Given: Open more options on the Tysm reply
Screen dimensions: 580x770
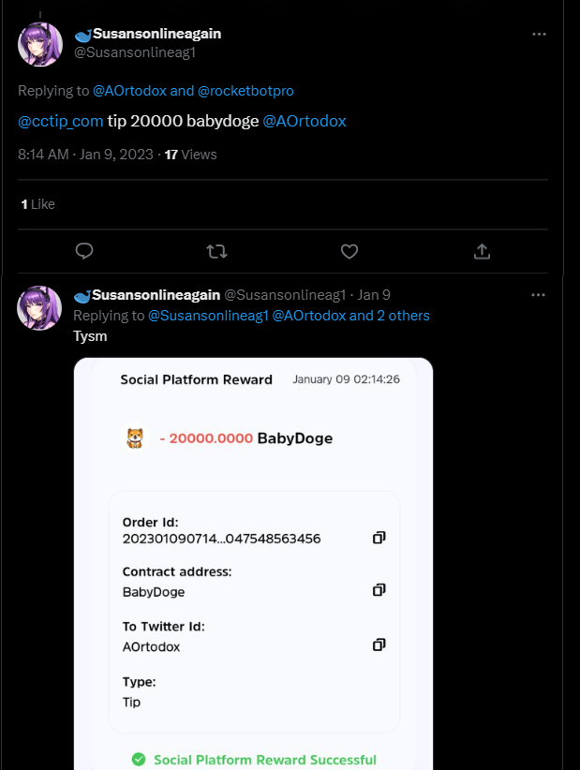Looking at the screenshot, I should click(x=538, y=295).
